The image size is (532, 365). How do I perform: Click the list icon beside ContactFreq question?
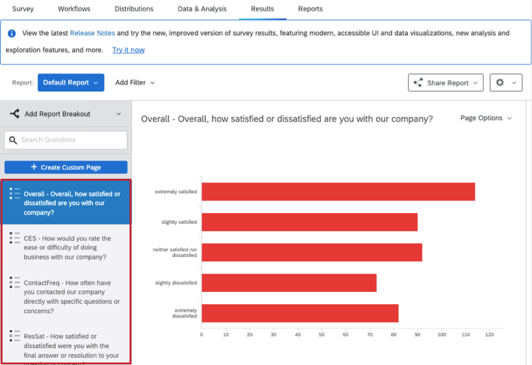[14, 282]
